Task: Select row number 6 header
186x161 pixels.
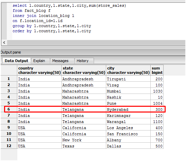Action: coord(9,109)
